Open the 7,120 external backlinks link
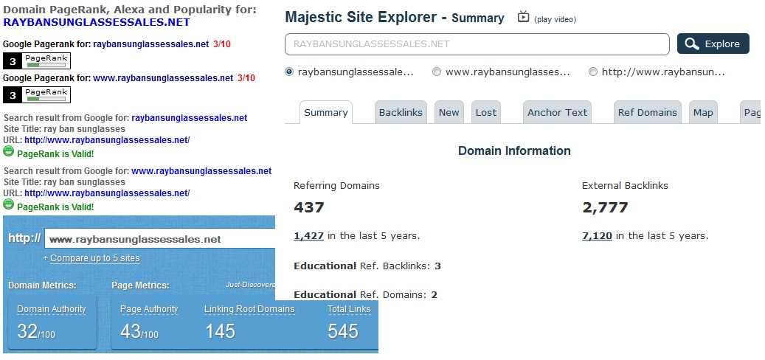Screen dimensions: 765x360 click(597, 235)
